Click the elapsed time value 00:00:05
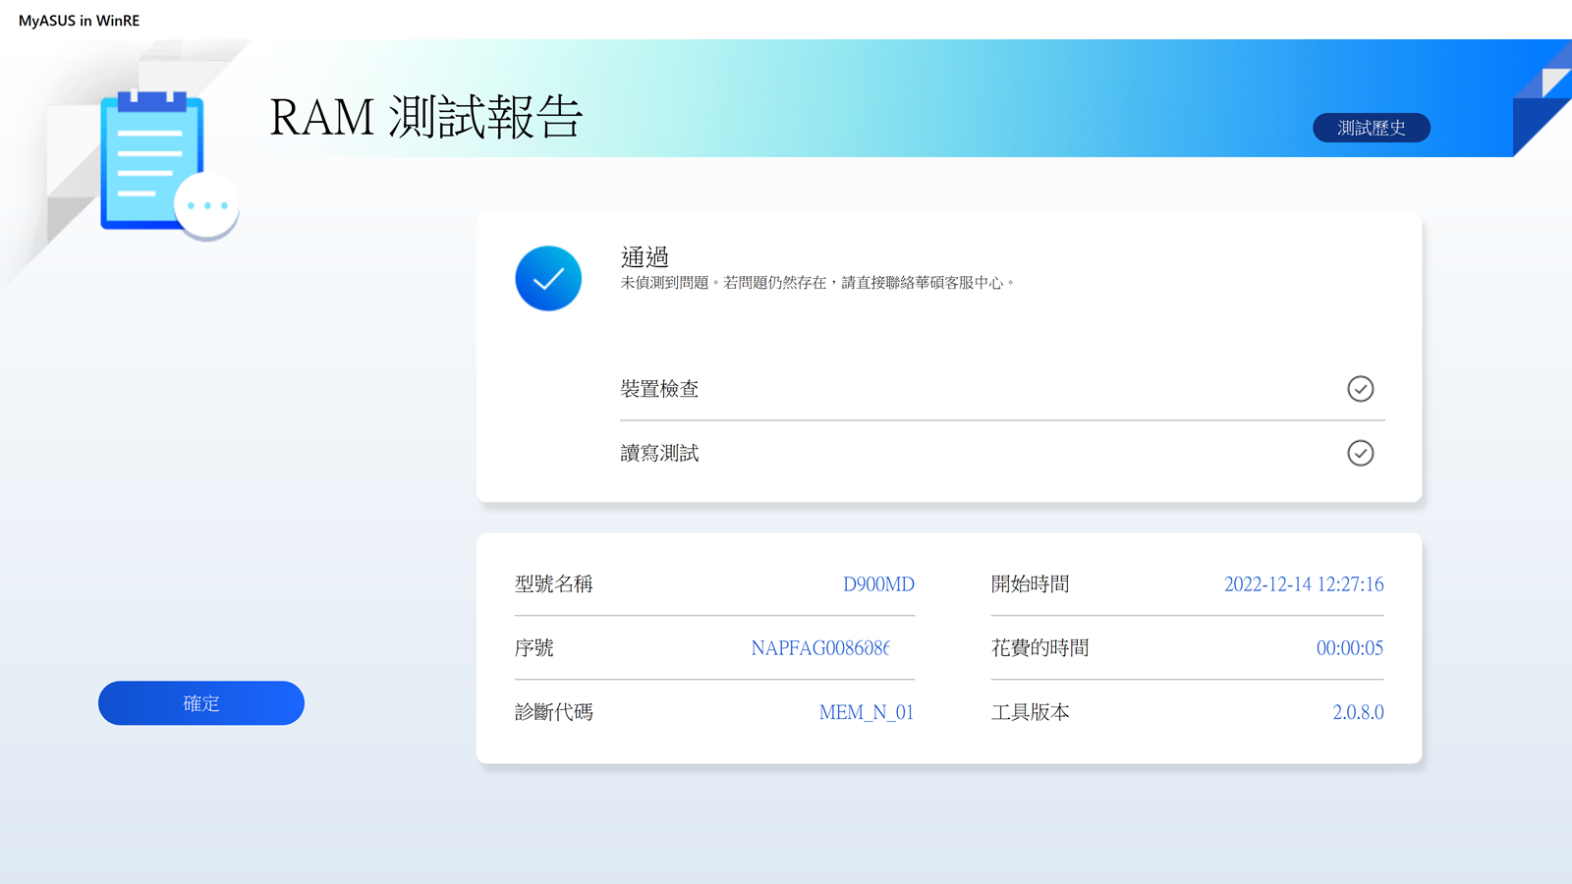This screenshot has width=1572, height=884. click(x=1349, y=648)
